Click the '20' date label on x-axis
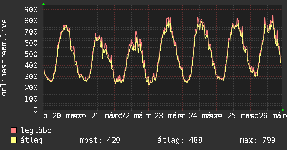Screen dimensions: 287x150 [57, 116]
